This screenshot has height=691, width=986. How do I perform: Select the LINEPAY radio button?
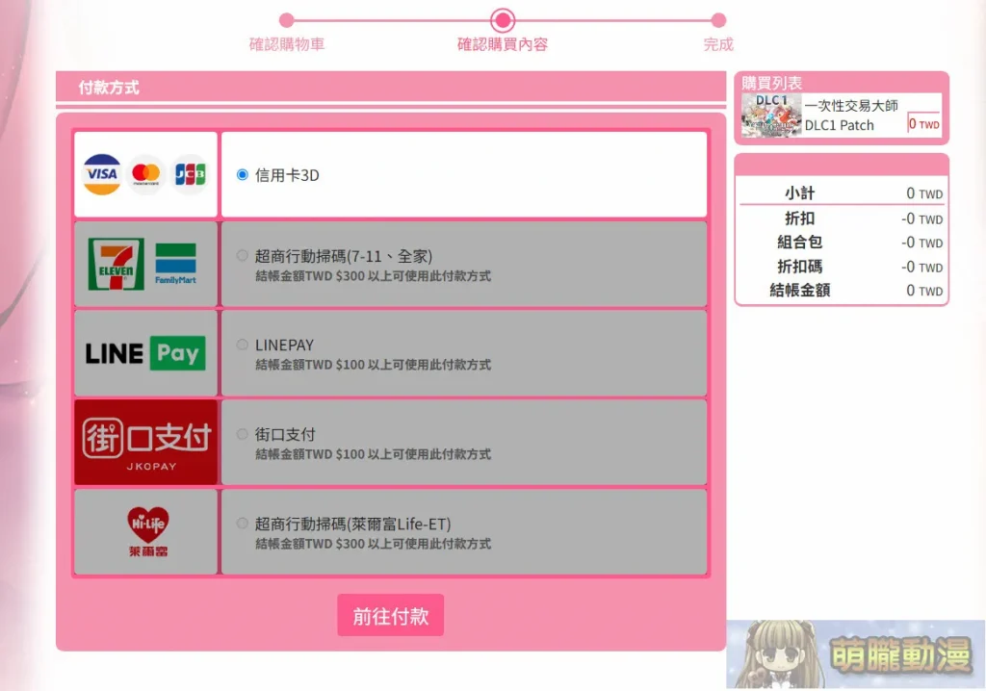point(242,345)
